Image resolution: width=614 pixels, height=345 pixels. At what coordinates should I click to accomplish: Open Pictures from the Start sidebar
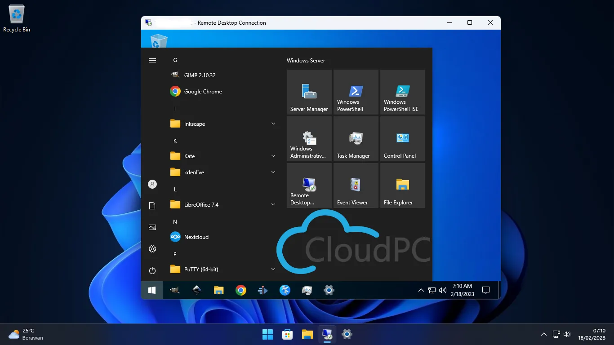tap(152, 227)
